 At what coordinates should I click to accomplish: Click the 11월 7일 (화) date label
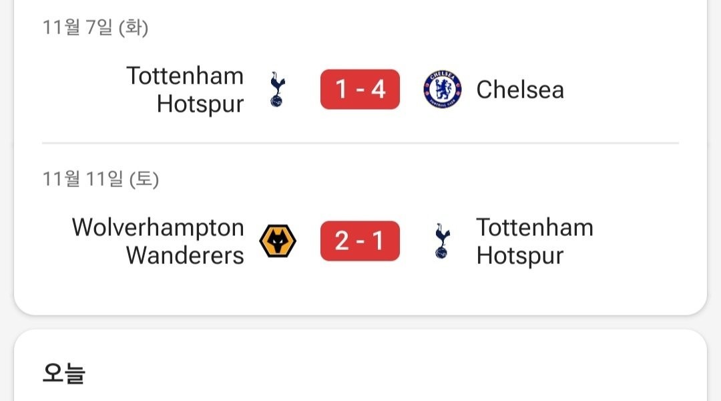pyautogui.click(x=95, y=28)
